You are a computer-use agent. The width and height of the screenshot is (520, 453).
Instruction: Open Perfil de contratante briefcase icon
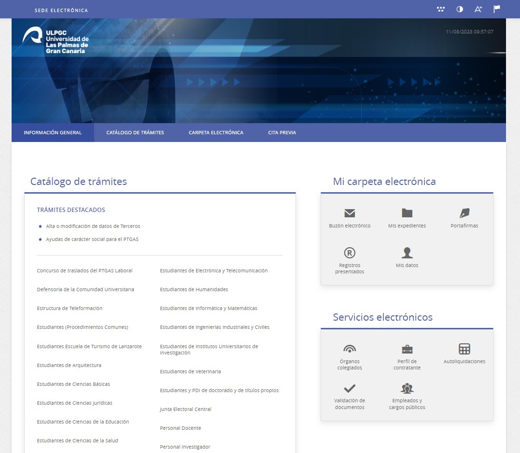tap(407, 349)
